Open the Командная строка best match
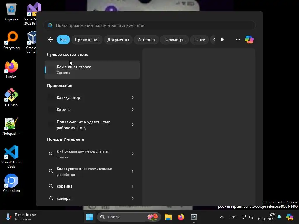Screen dimensions: 299x224 tap(92, 69)
